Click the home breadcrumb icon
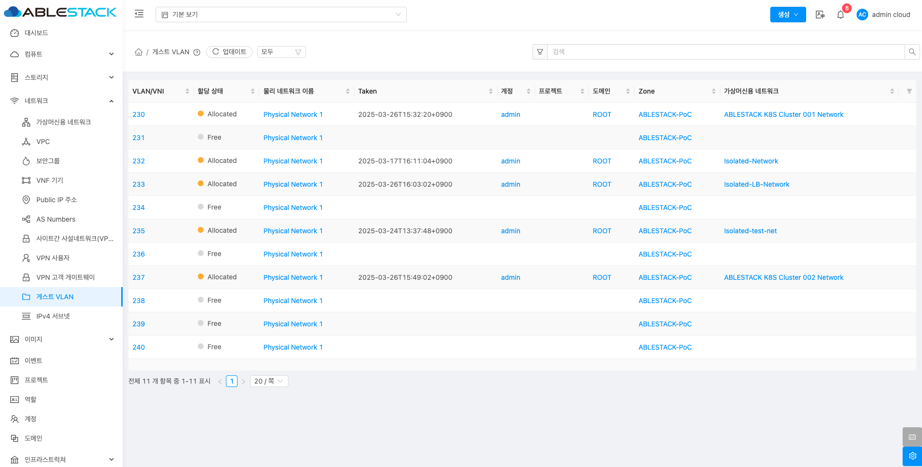922x467 pixels. (x=139, y=52)
